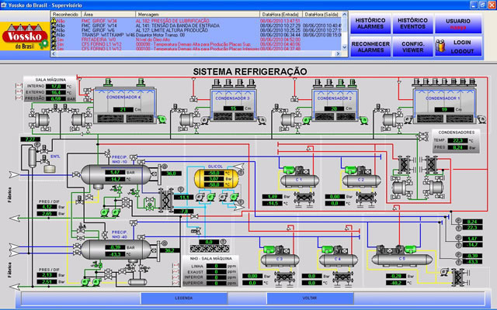Select the PRECIP. NH3 -40 separator vessel

[116, 250]
